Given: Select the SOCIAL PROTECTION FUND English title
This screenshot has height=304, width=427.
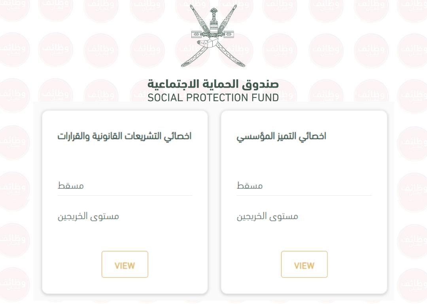Looking at the screenshot, I should point(213,98).
